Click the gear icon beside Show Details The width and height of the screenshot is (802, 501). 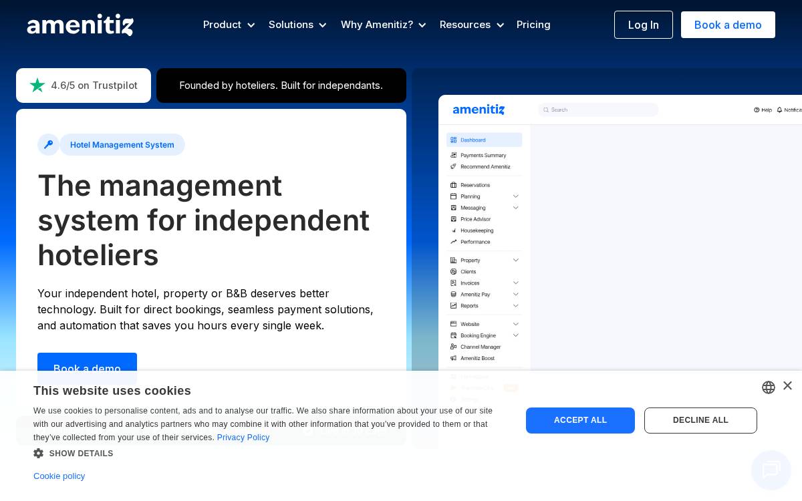pos(39,454)
